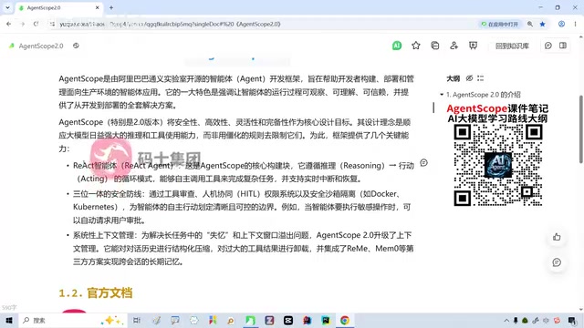Go back to the previous page
584x328 pixels.
(x=9, y=25)
